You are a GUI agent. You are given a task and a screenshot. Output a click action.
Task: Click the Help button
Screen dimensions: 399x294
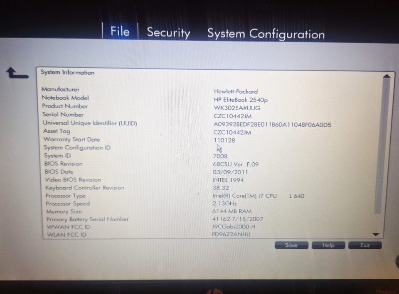328,245
